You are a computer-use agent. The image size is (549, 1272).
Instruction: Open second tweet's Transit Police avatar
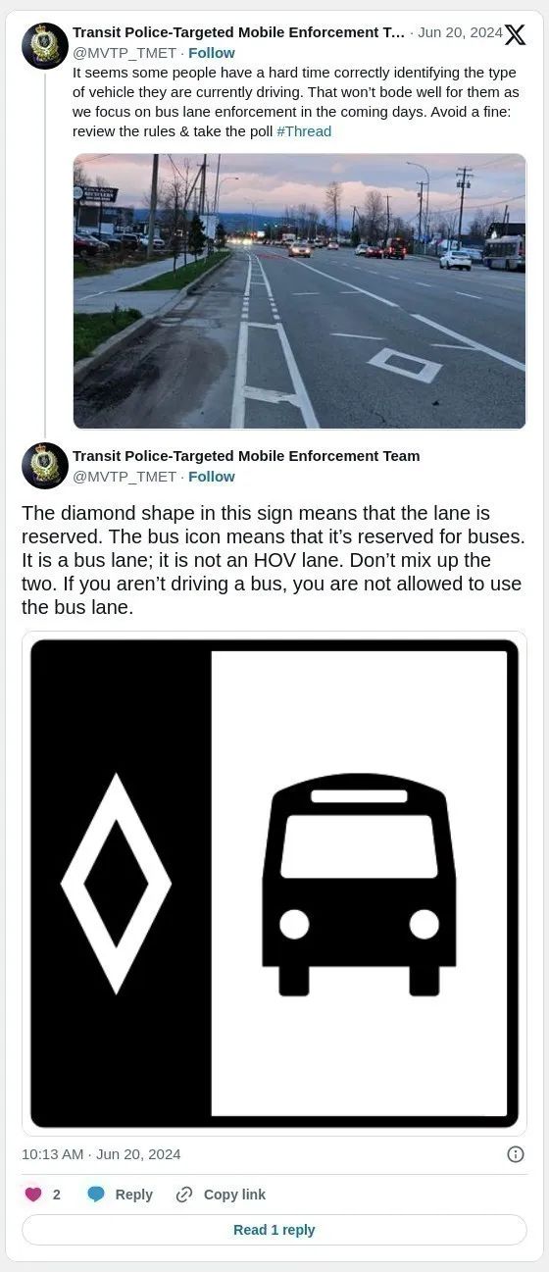pos(45,466)
